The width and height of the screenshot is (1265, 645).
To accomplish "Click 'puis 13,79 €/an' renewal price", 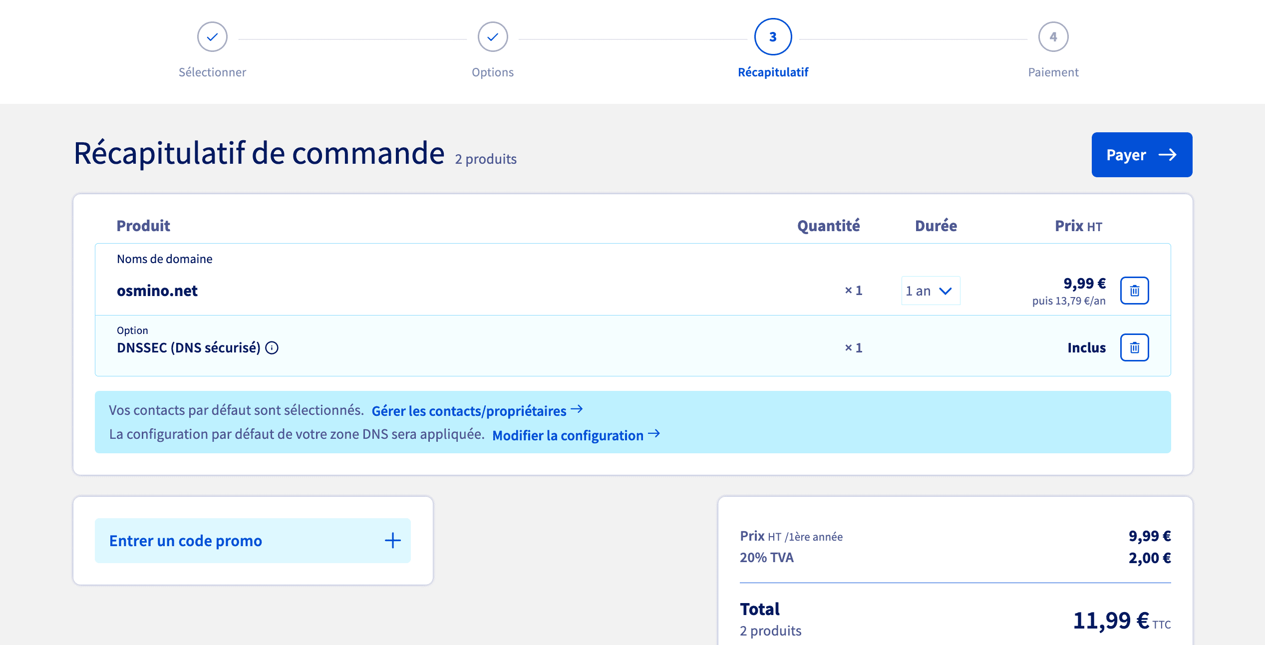I will pyautogui.click(x=1069, y=301).
